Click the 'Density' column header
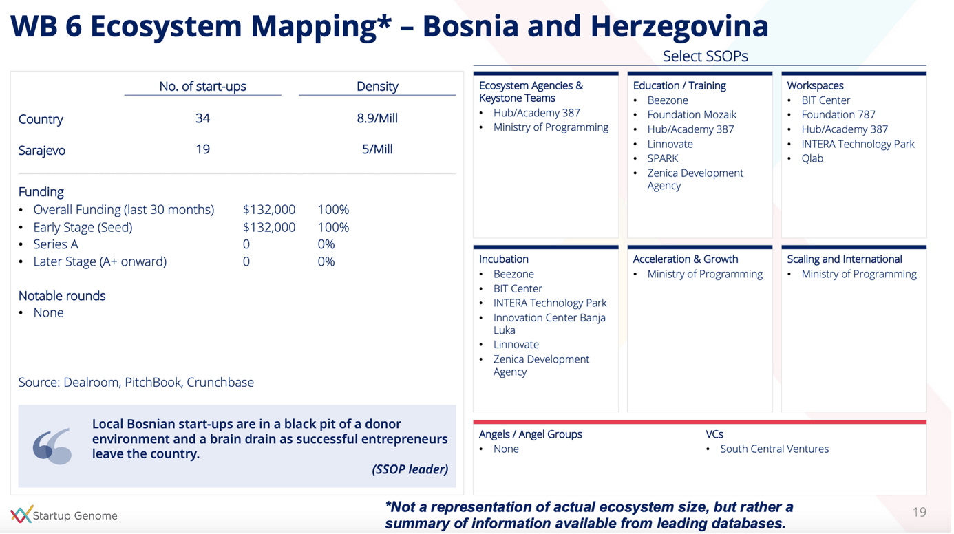This screenshot has height=534, width=954. point(377,87)
